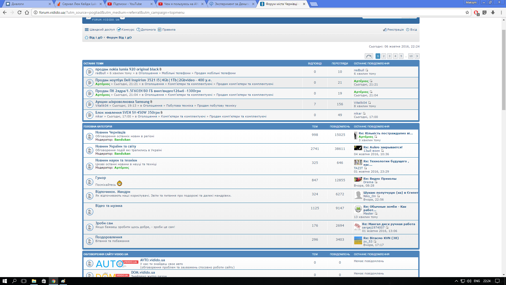Open the Допомога help page

[146, 30]
